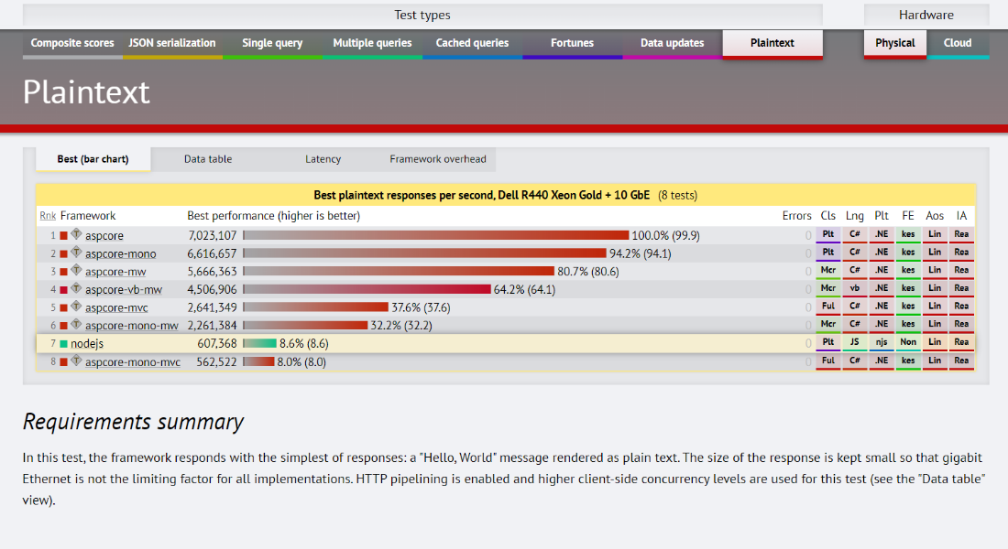The image size is (1008, 549).
Task: Click the Lin OS tag for aspcore-mono-mvc
Action: [935, 361]
